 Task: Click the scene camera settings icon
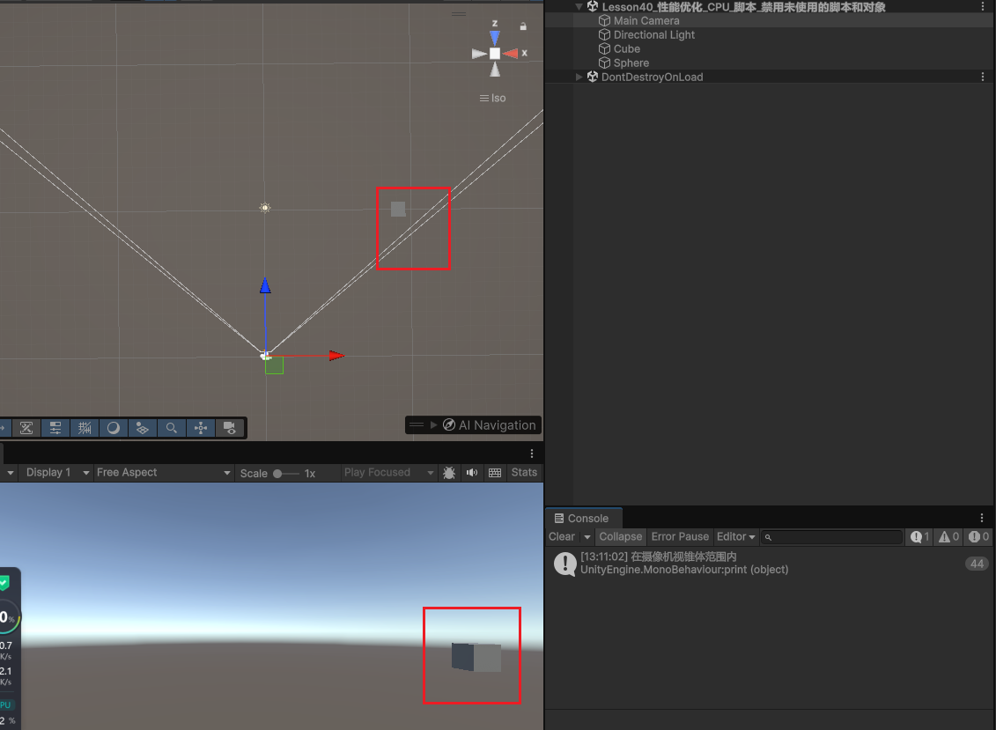coord(230,428)
